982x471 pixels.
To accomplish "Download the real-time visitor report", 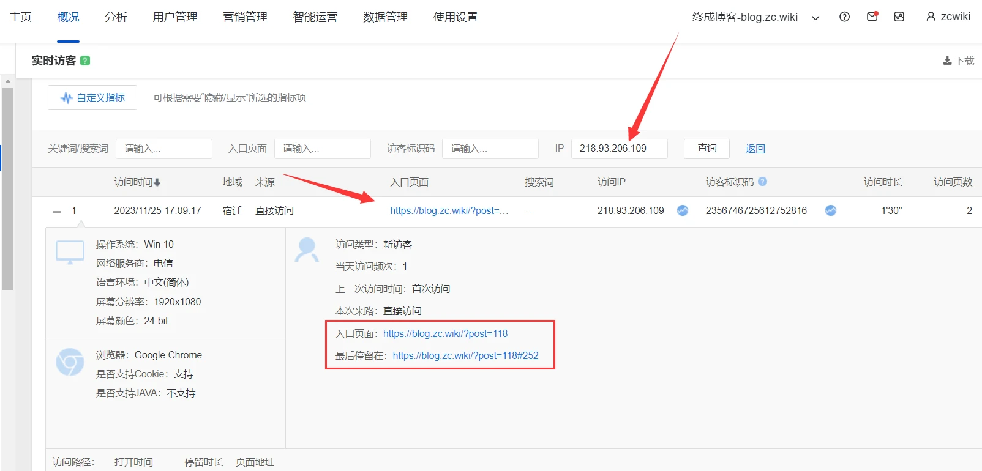I will coord(959,61).
